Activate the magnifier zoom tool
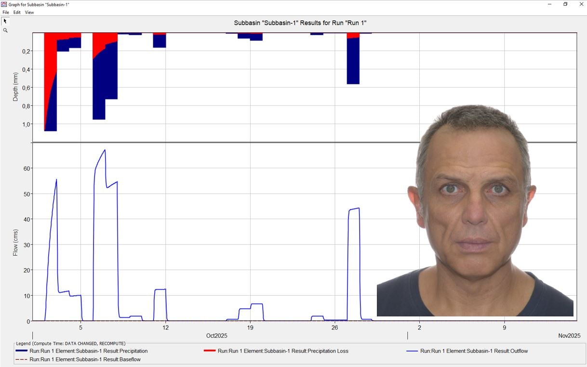Screen dimensions: 587x367 (5, 30)
